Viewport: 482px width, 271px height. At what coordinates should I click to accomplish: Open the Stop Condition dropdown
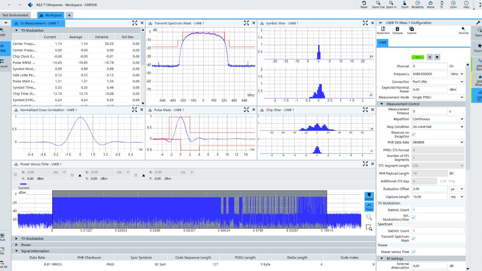click(x=438, y=127)
